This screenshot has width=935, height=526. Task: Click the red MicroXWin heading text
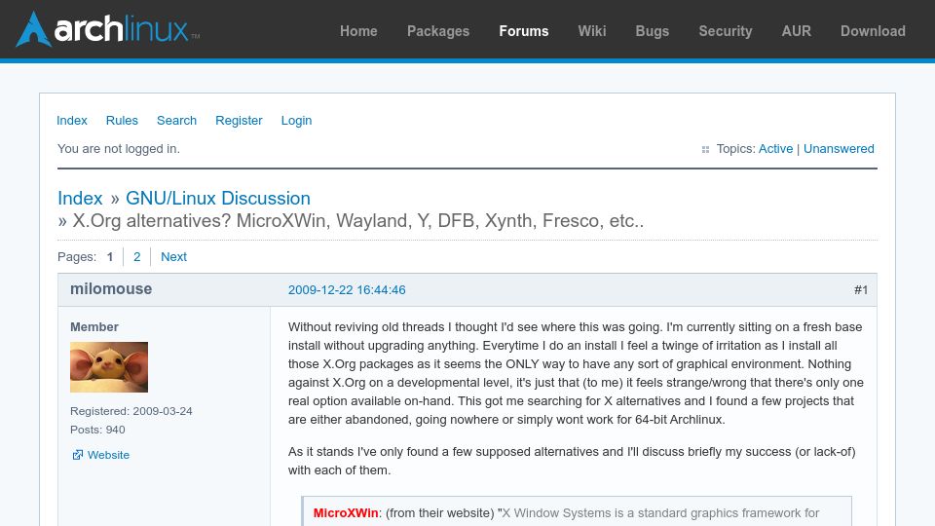345,513
